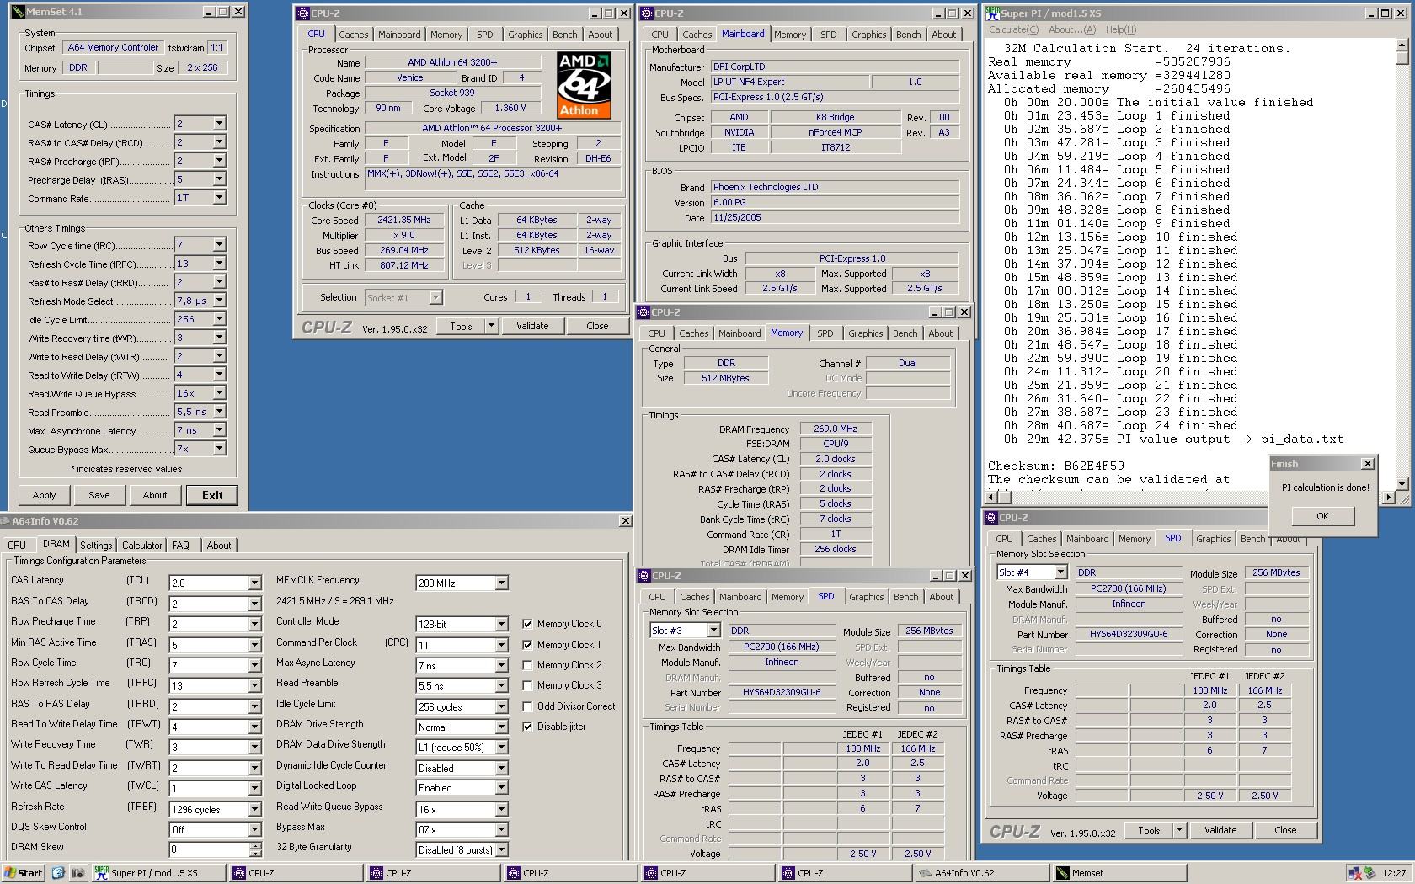Click title icon of CPU-Z Memory window
The image size is (1415, 884).
pyautogui.click(x=643, y=312)
